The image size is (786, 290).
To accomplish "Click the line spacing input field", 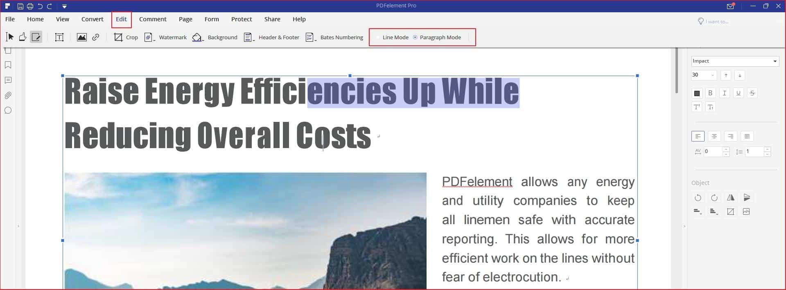I will pyautogui.click(x=755, y=151).
